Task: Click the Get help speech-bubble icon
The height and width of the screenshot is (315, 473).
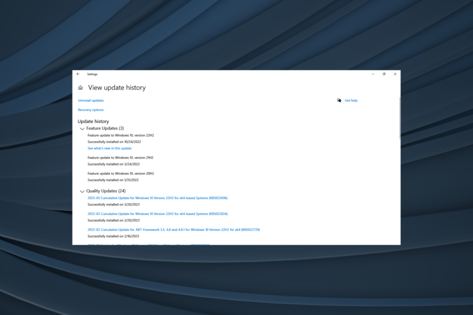Action: [340, 100]
